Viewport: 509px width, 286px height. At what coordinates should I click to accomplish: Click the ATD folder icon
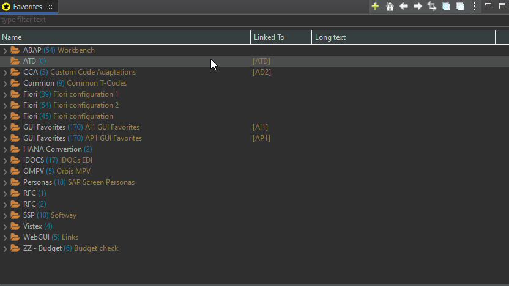point(15,61)
